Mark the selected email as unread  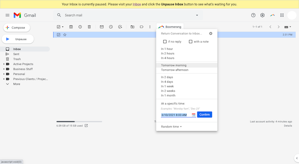pos(102,27)
